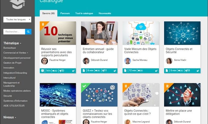Click megaphone icon on Réussir ses présentations card
This screenshot has width=208, height=124.
[61, 71]
